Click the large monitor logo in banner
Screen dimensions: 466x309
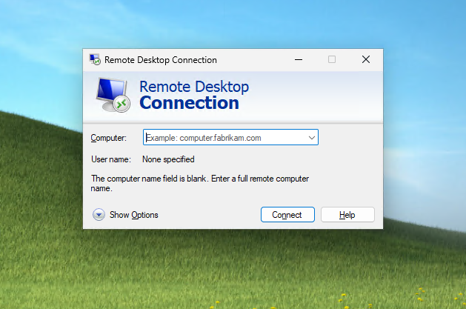113,94
